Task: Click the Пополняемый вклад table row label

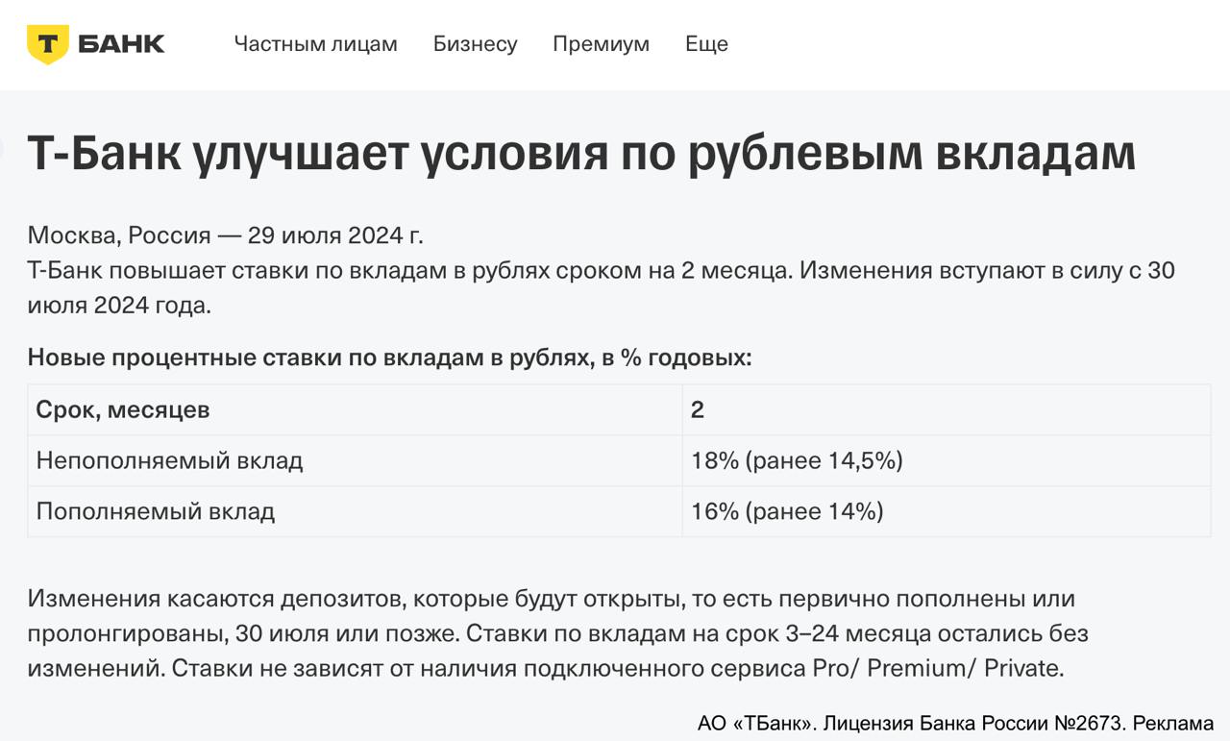Action: click(156, 511)
